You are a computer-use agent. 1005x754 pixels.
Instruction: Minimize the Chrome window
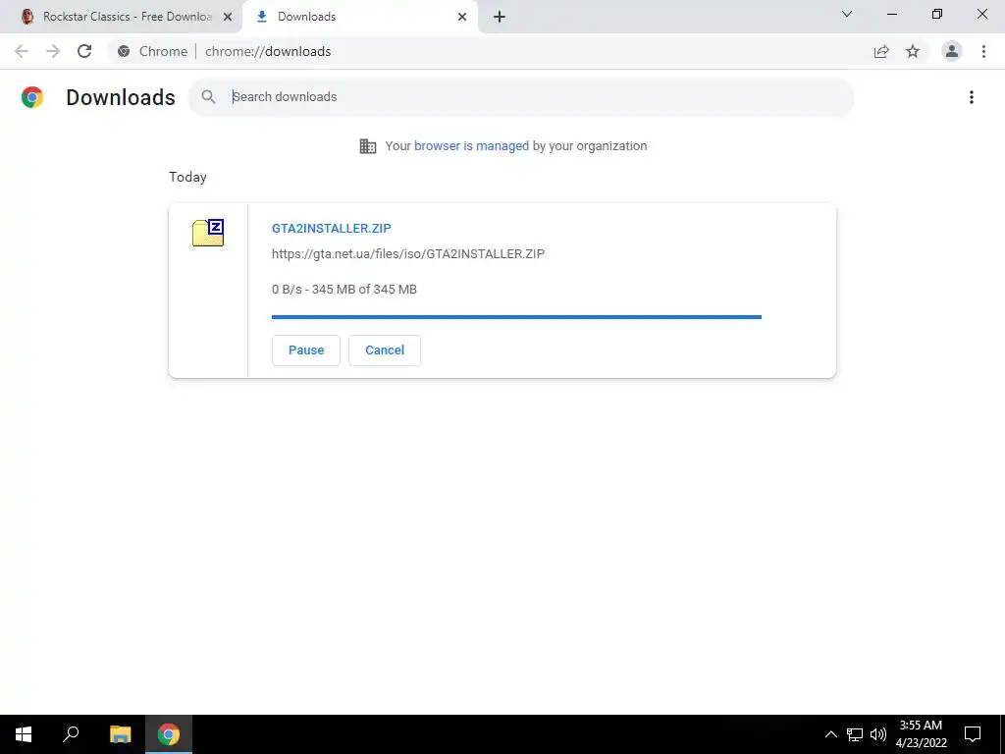(x=892, y=14)
